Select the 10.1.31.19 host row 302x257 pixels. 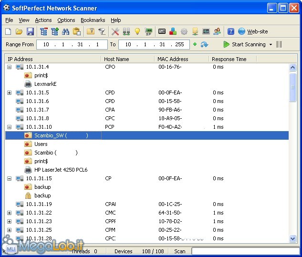(x=147, y=204)
